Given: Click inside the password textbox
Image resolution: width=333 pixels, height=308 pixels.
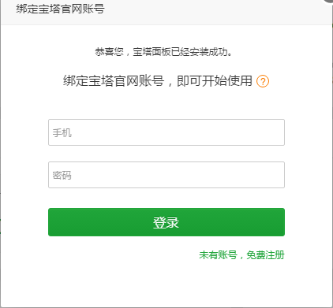Looking at the screenshot, I should point(166,175).
